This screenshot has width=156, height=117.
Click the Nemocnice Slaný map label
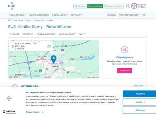pos(43,60)
